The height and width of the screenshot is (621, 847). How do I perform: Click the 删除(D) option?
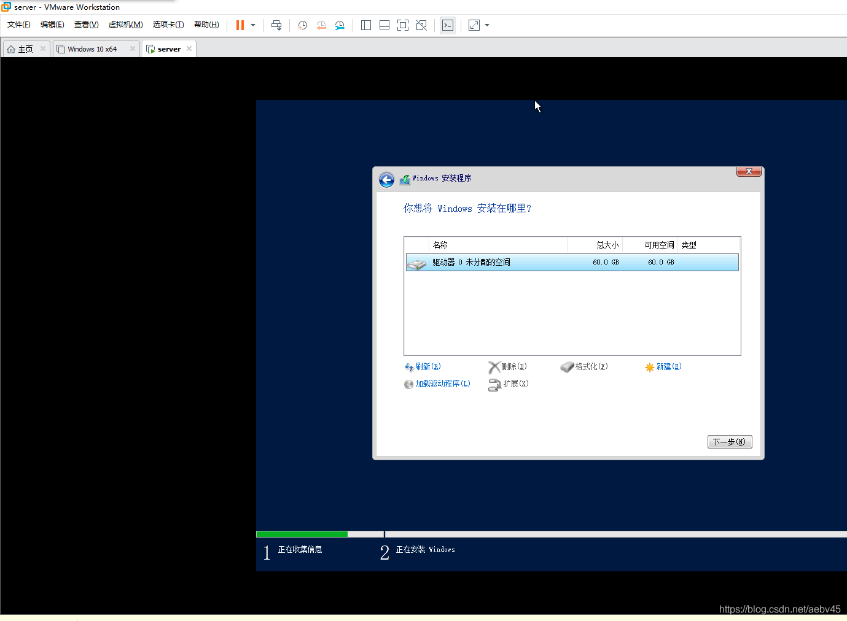click(x=507, y=367)
